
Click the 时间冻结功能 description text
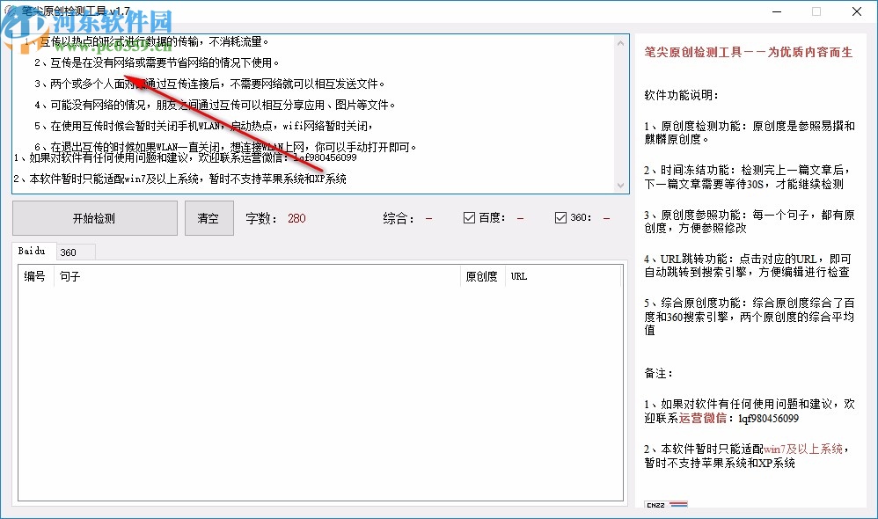(748, 177)
